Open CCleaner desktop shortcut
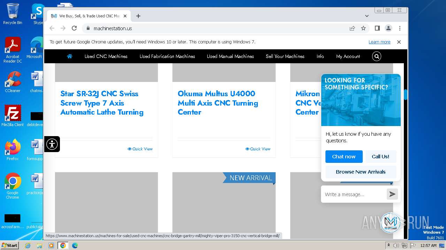The image size is (446, 250). point(13,82)
